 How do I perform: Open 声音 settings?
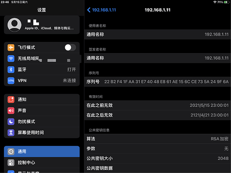coord(42,111)
